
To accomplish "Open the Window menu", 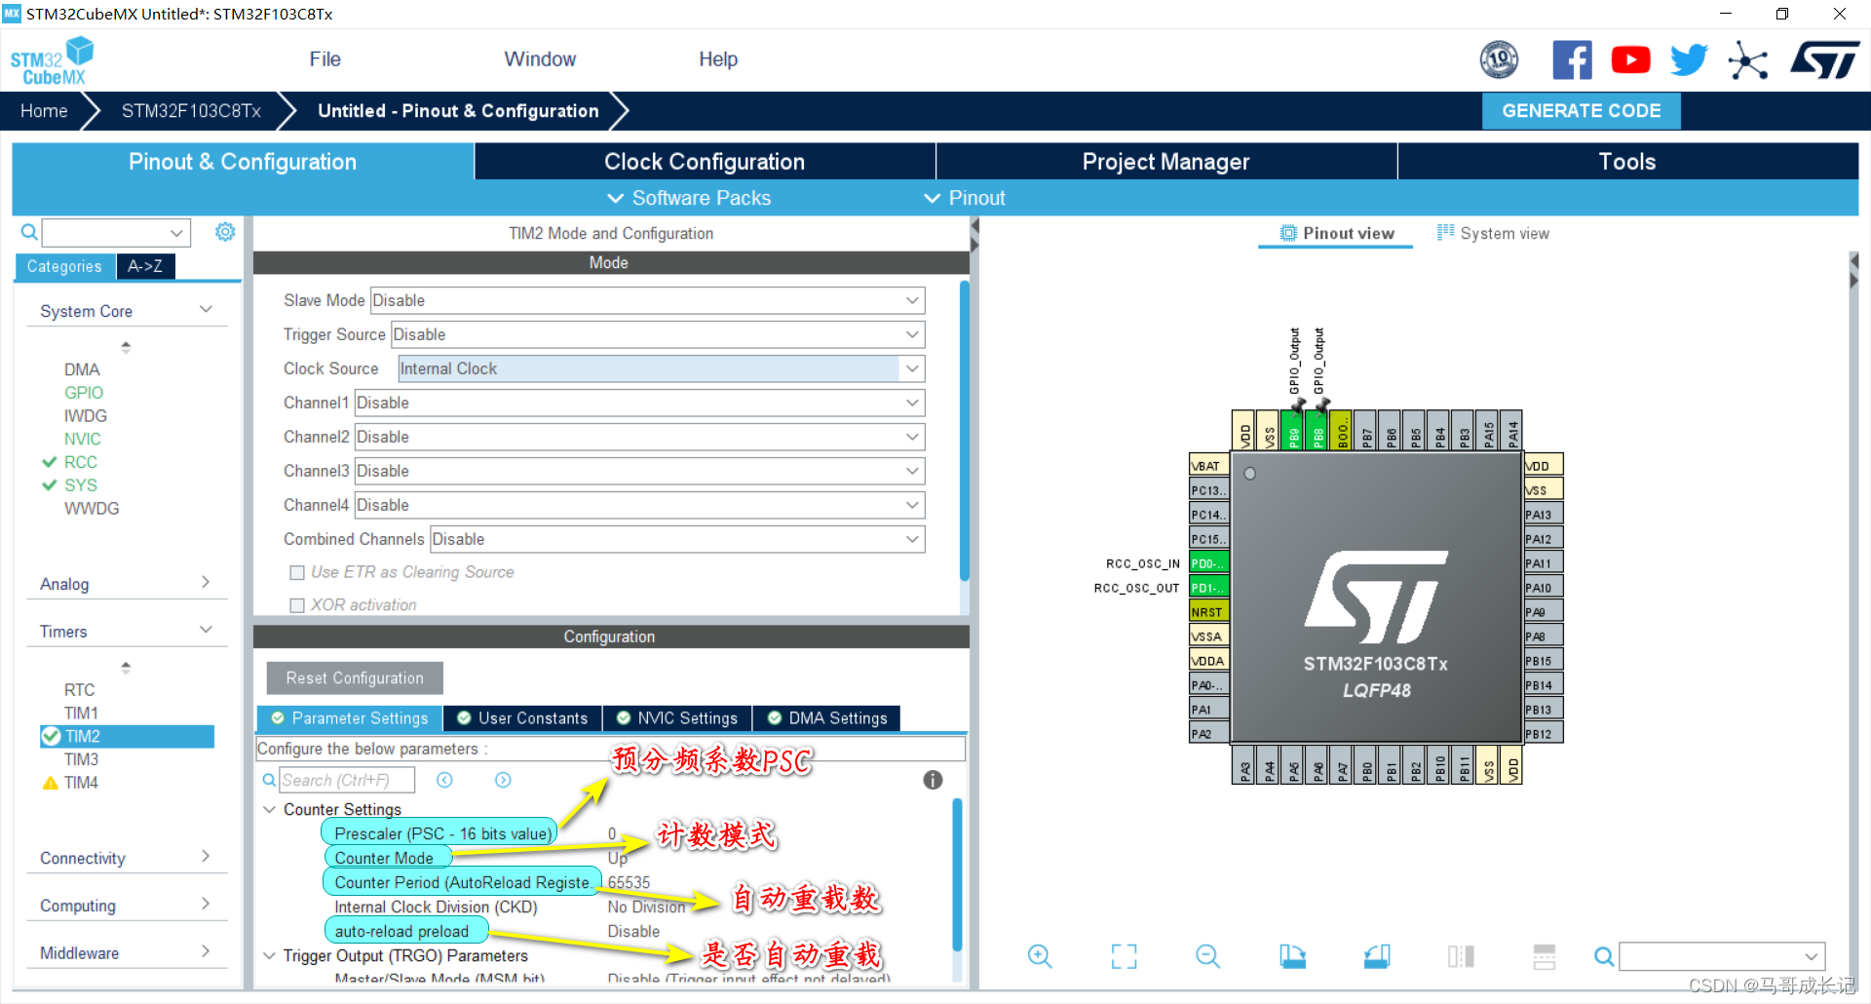I will click(x=540, y=59).
